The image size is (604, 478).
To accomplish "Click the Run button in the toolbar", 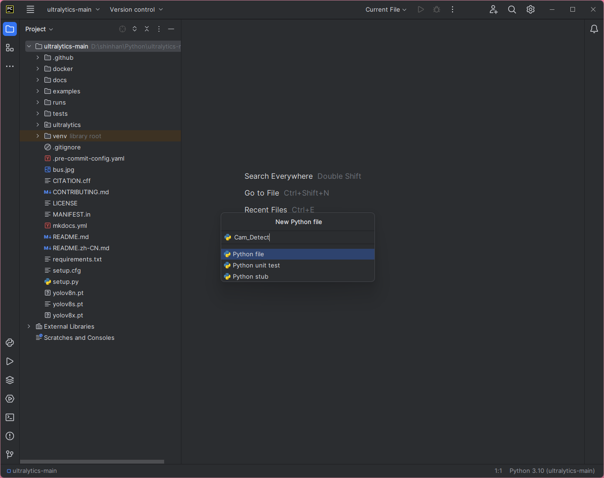I will pyautogui.click(x=421, y=9).
